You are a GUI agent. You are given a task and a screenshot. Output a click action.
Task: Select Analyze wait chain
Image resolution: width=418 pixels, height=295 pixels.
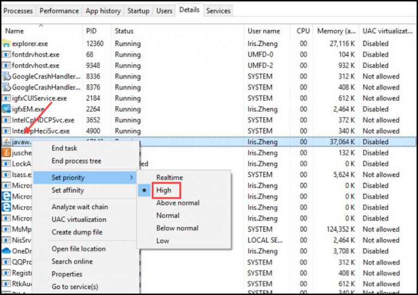tap(79, 207)
